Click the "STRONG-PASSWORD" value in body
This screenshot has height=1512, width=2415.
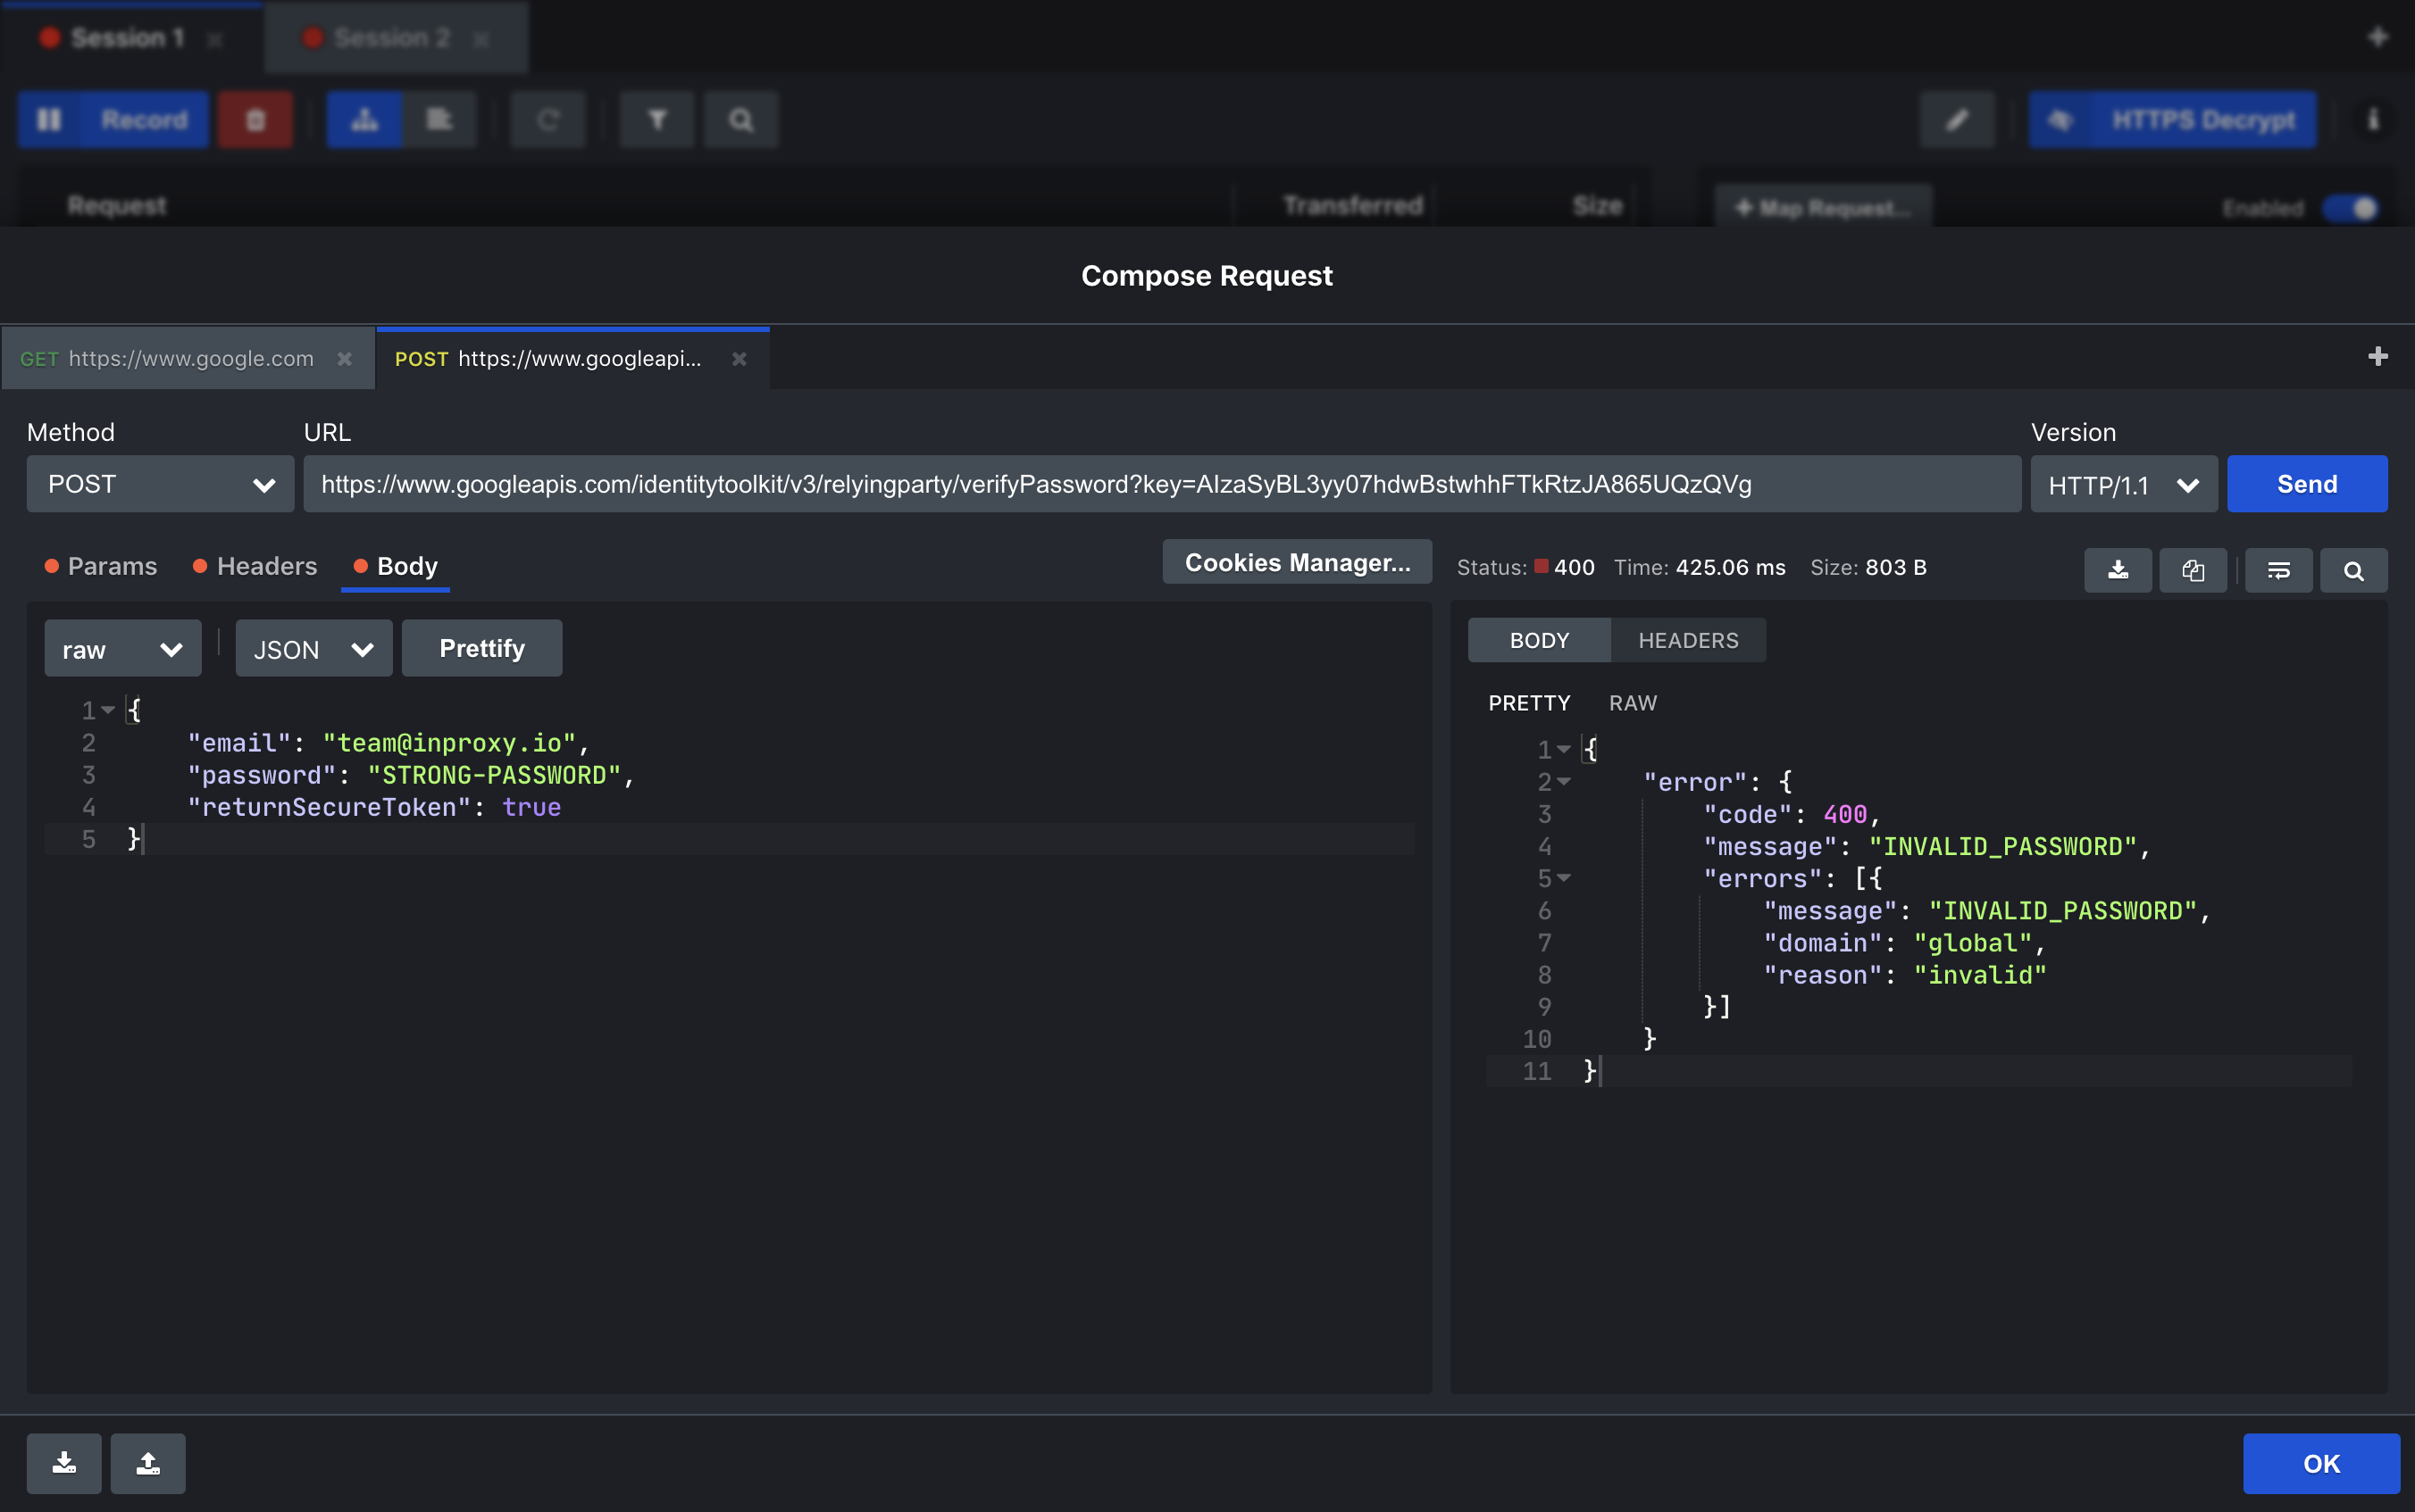coord(494,775)
